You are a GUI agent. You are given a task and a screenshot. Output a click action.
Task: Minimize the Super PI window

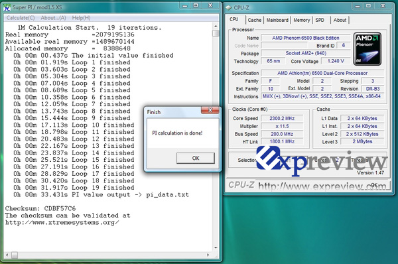click(x=185, y=5)
